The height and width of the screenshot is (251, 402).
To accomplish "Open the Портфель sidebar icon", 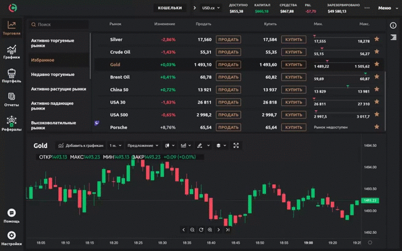I will tap(11, 76).
